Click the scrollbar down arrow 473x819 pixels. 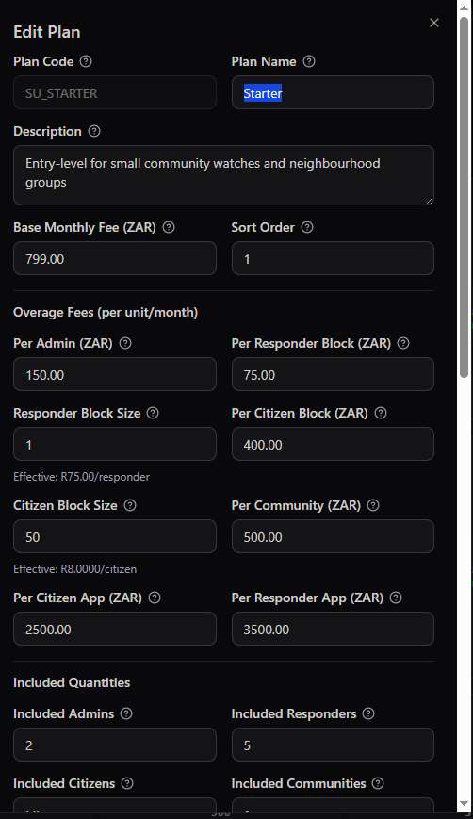(x=465, y=803)
